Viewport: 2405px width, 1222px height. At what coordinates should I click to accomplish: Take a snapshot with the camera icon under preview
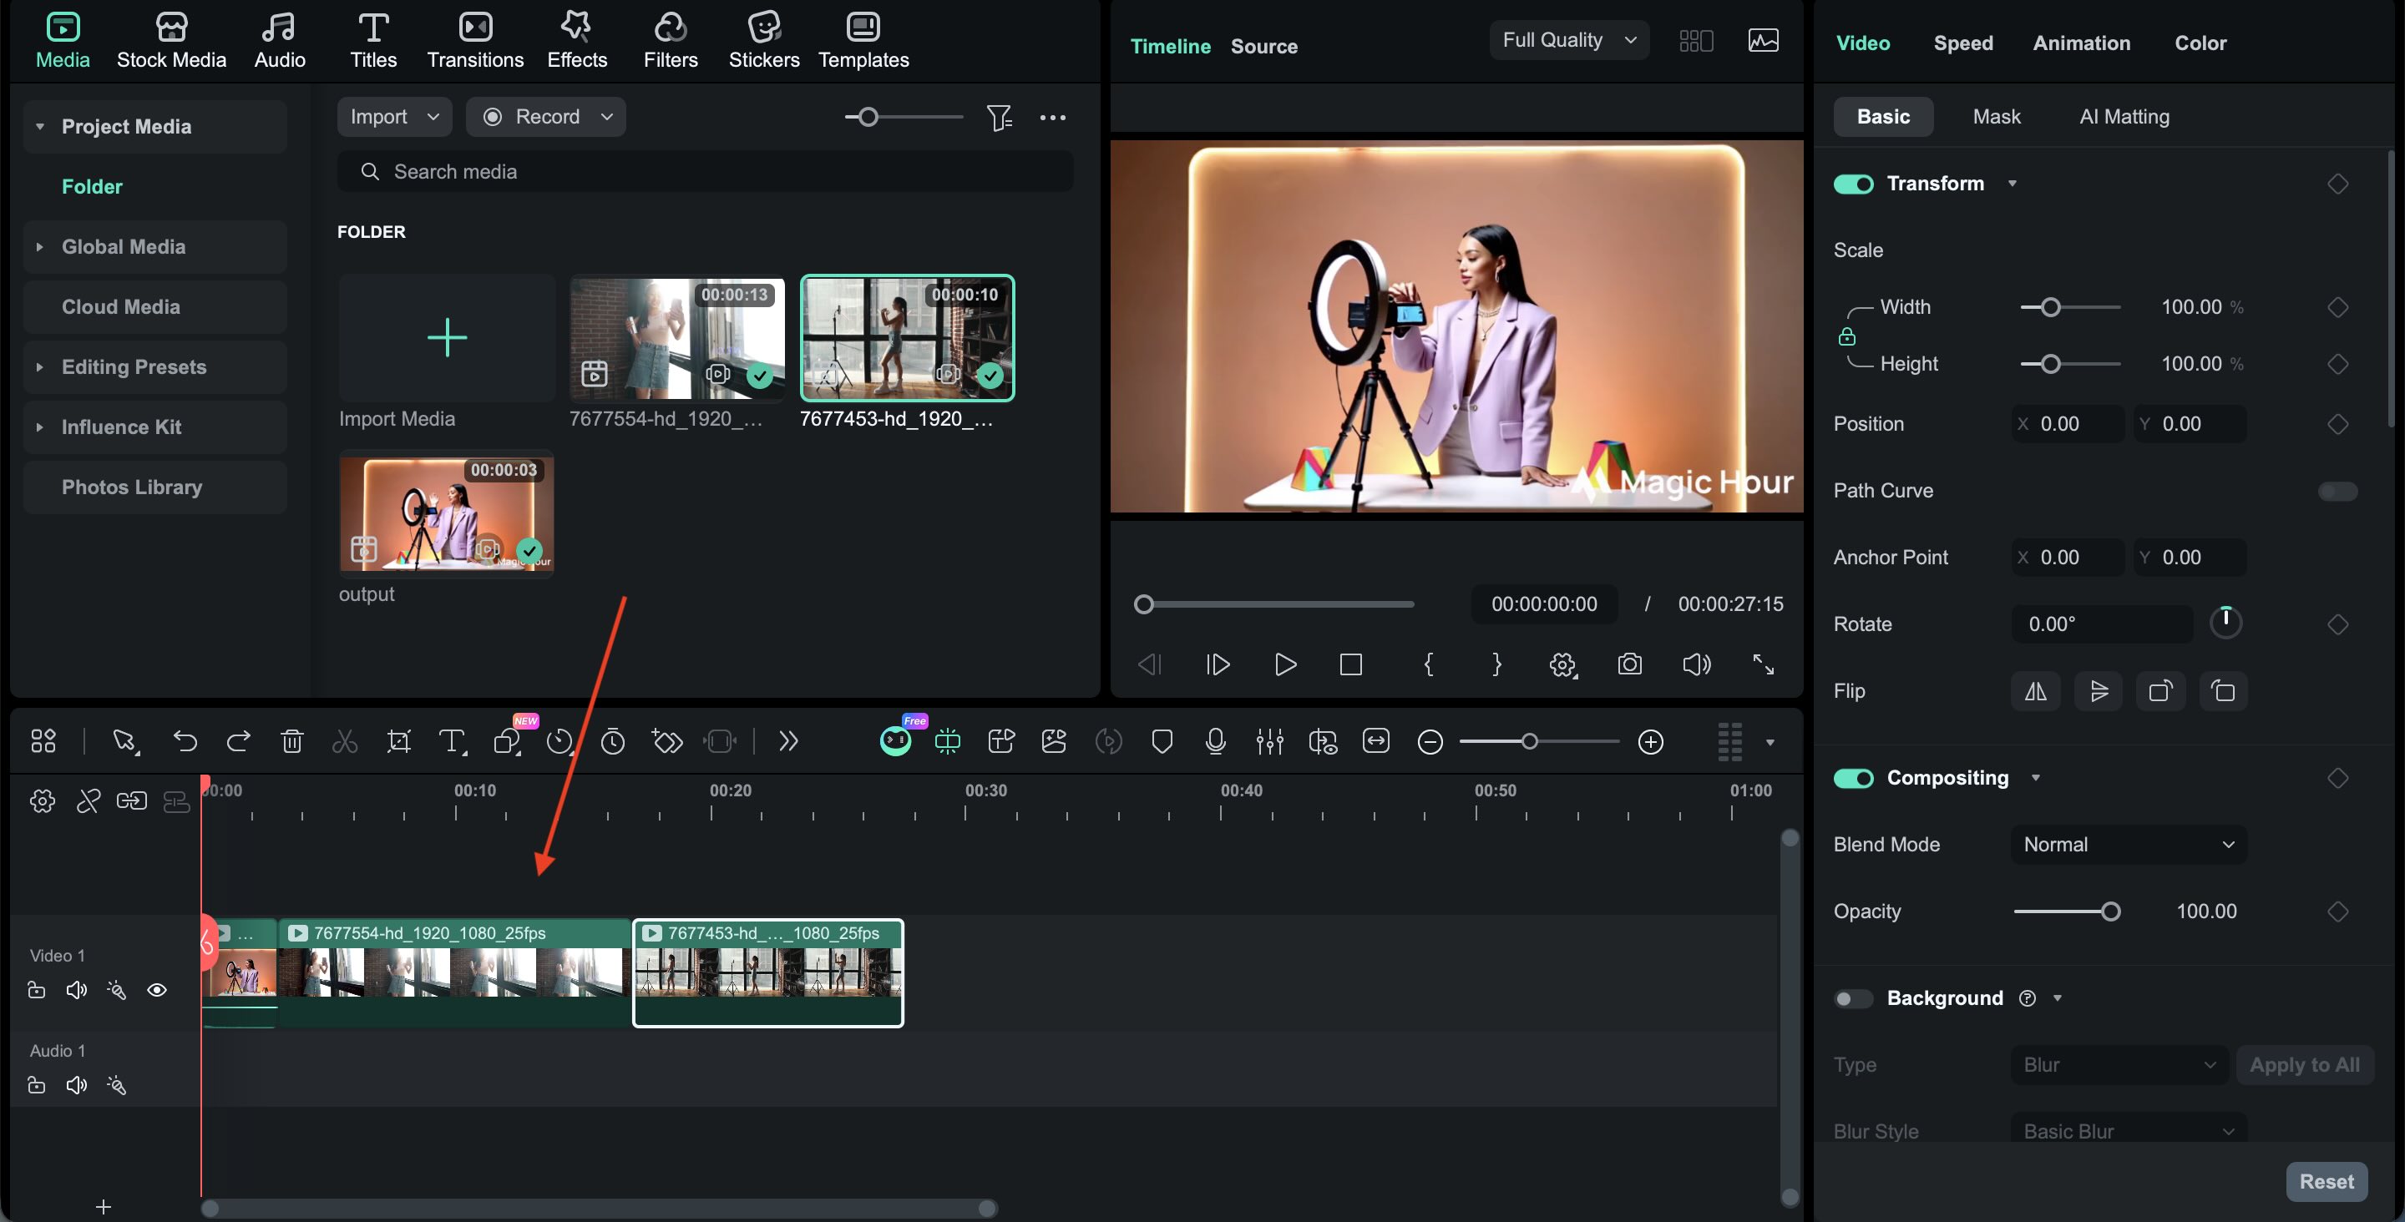pos(1629,664)
